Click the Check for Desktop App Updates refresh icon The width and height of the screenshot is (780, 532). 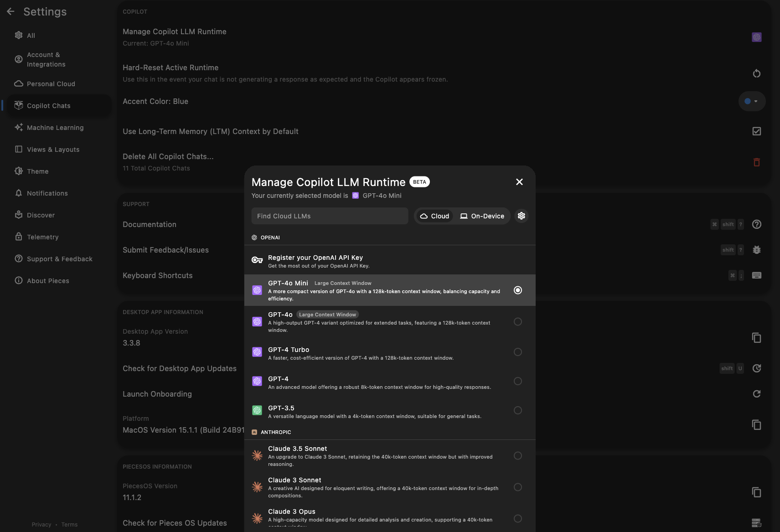pyautogui.click(x=757, y=368)
